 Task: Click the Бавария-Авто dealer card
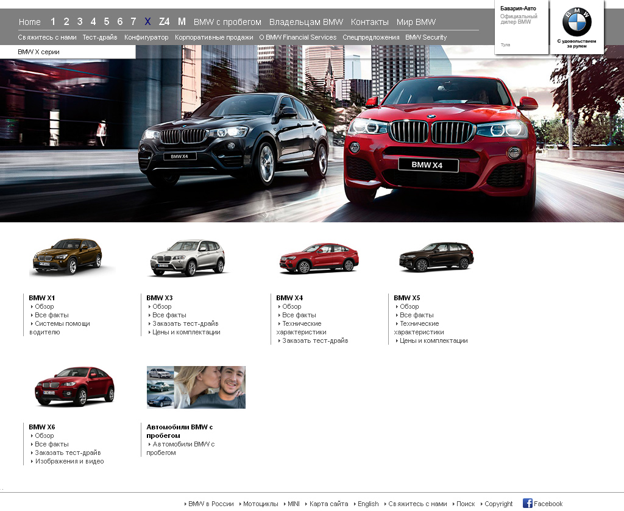(522, 26)
